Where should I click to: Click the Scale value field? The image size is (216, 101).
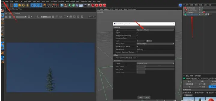point(140,41)
